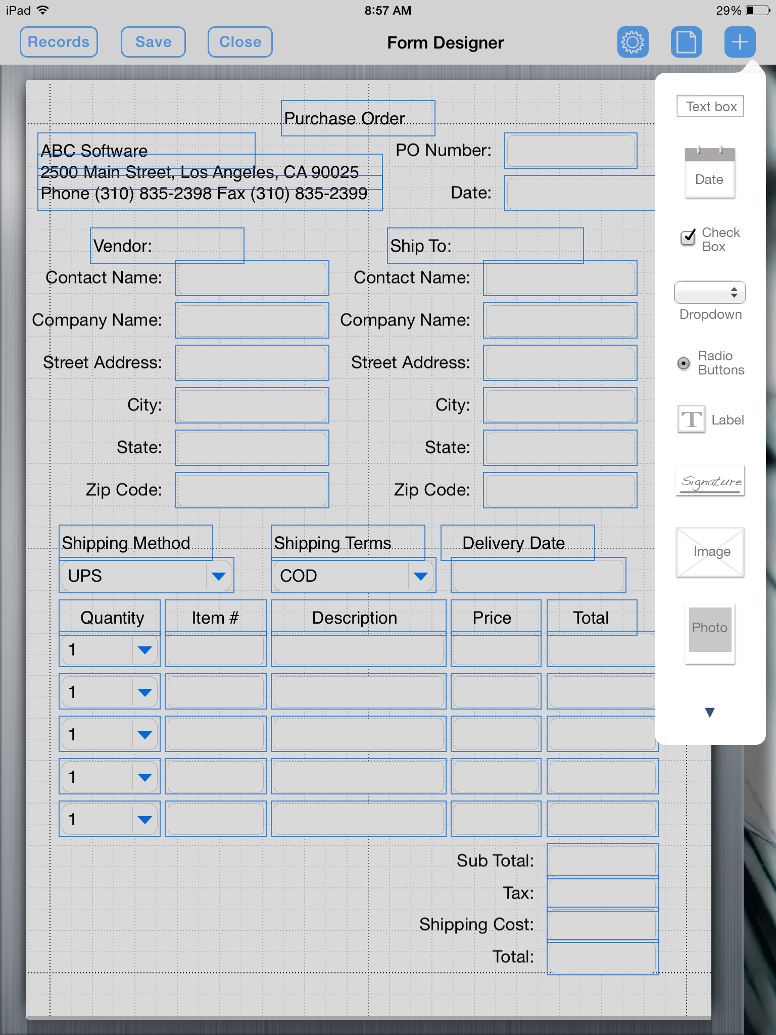Pick the Text box element

tap(710, 106)
